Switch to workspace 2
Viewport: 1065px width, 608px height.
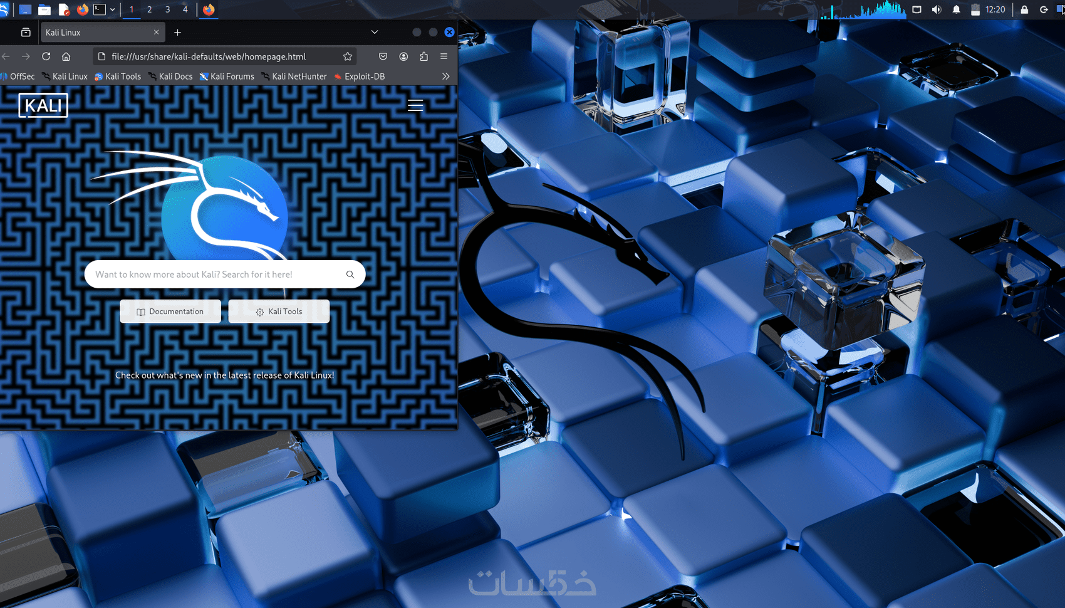(149, 9)
